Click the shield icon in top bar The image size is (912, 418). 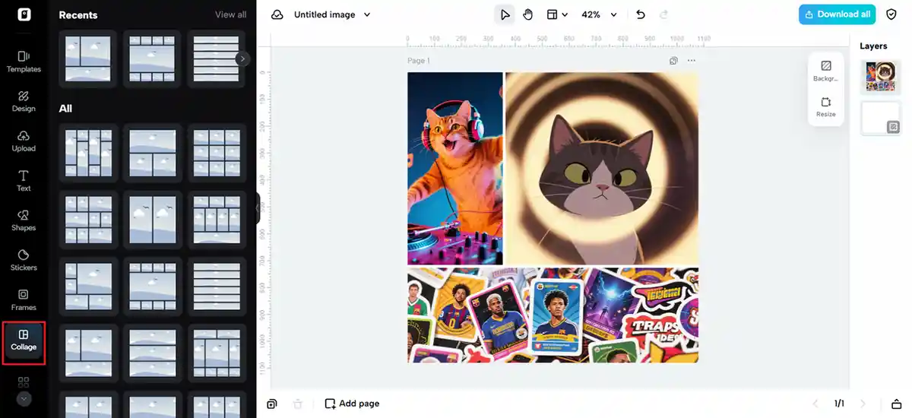[x=891, y=14]
